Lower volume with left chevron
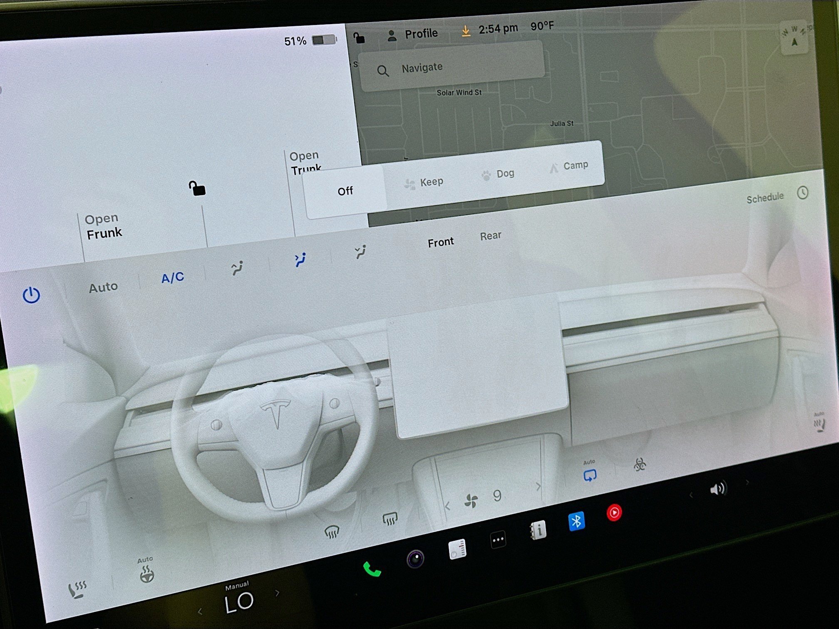Viewport: 839px width, 629px height. [x=691, y=495]
